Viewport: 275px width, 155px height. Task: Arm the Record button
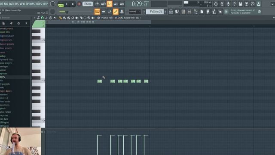point(79,4)
